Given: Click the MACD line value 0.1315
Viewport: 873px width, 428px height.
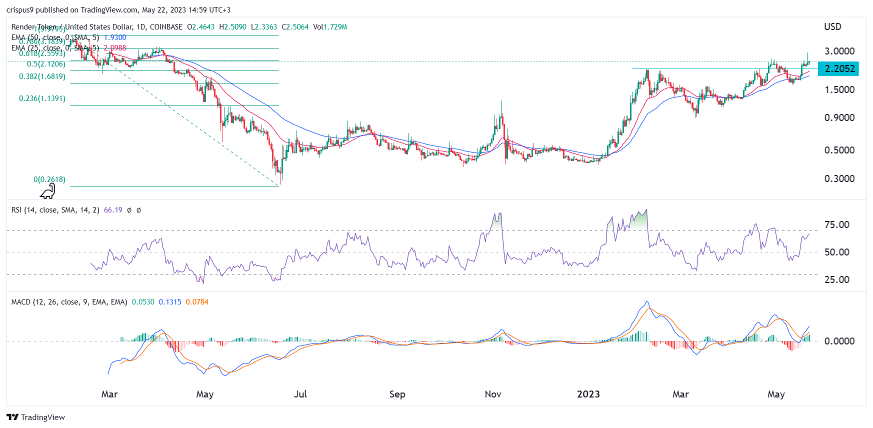Looking at the screenshot, I should click(170, 302).
